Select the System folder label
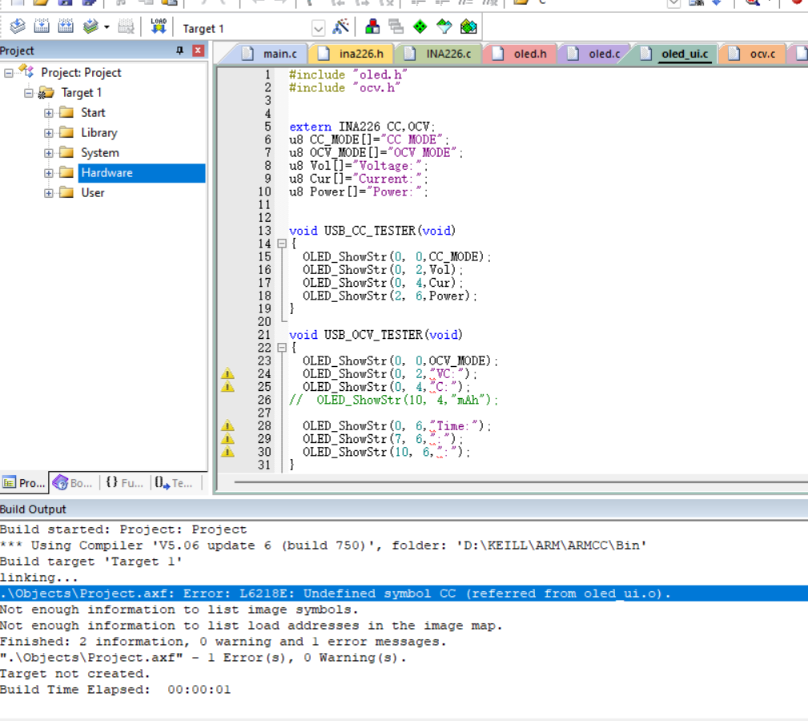The image size is (808, 721). [100, 153]
